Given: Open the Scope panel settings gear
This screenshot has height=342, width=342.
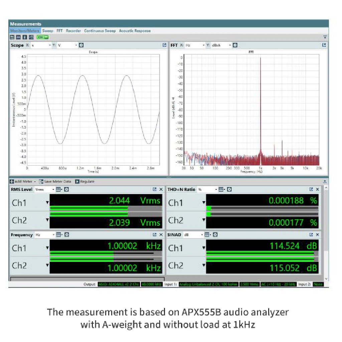Looking at the screenshot, I should (81, 45).
